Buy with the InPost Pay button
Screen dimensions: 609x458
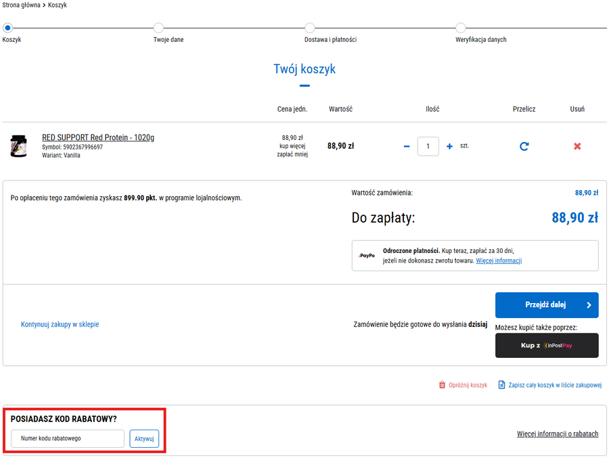[x=547, y=345]
